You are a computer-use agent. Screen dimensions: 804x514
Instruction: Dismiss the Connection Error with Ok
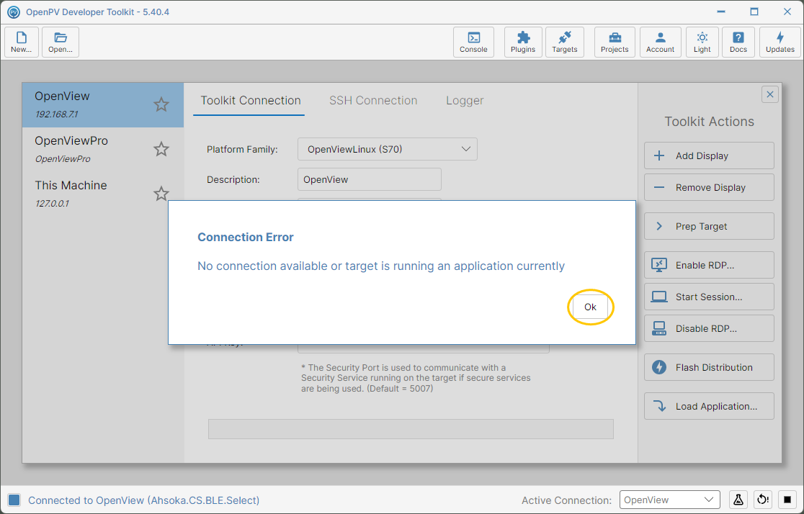590,307
